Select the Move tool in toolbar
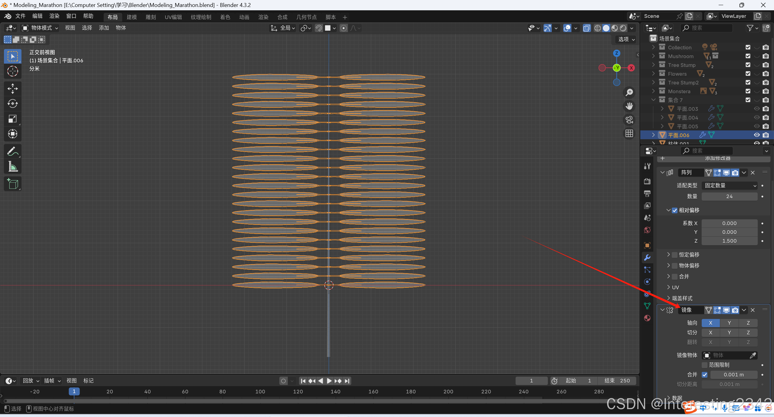This screenshot has width=774, height=417. (x=12, y=89)
